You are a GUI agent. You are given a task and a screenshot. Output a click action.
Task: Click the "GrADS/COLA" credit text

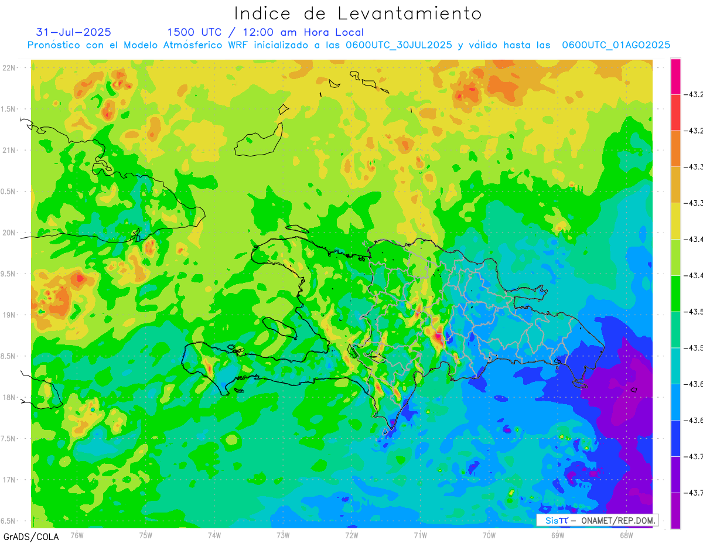click(x=30, y=536)
